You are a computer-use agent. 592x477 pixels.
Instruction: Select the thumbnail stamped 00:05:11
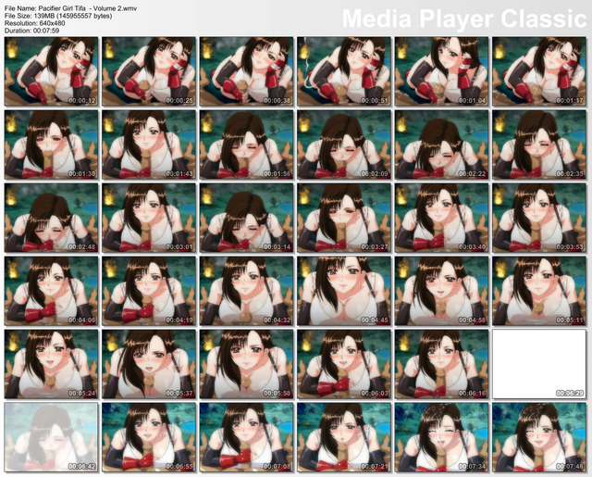[x=539, y=291]
